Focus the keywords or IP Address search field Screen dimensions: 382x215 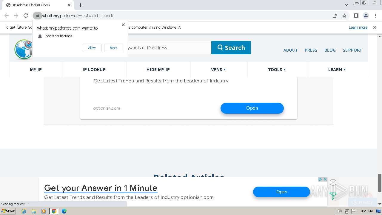(x=169, y=47)
